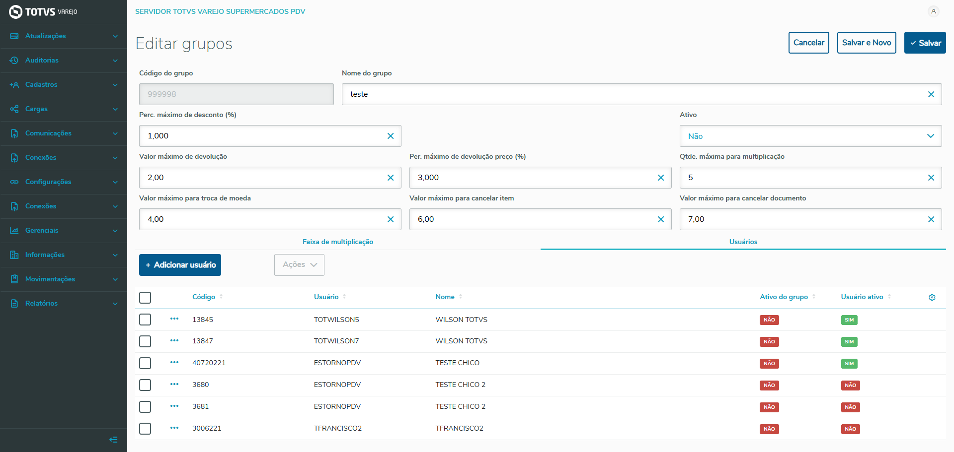954x452 pixels.
Task: Open row actions for TFRANCISCO2
Action: pyautogui.click(x=174, y=428)
